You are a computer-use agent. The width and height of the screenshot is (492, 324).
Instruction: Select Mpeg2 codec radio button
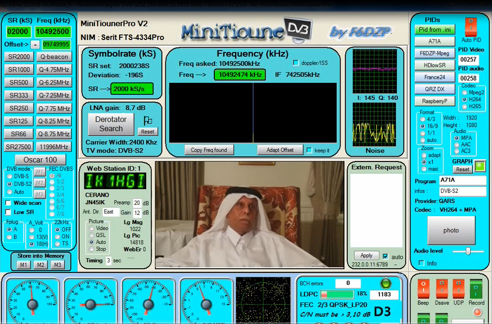pyautogui.click(x=464, y=92)
